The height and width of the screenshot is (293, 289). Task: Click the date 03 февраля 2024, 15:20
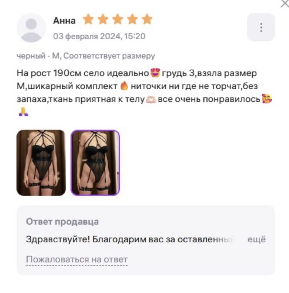(99, 36)
